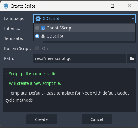
Task: Click the Language label
Action: pyautogui.click(x=14, y=18)
